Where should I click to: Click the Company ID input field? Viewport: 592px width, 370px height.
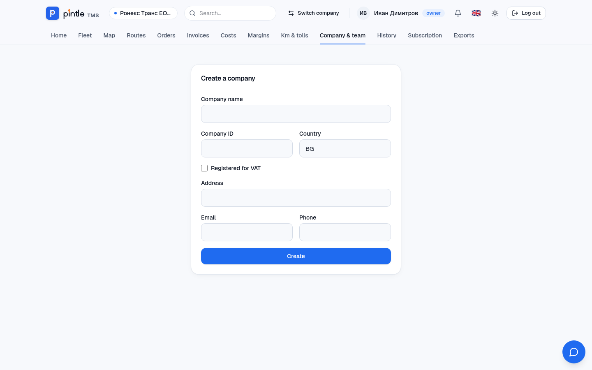247,148
